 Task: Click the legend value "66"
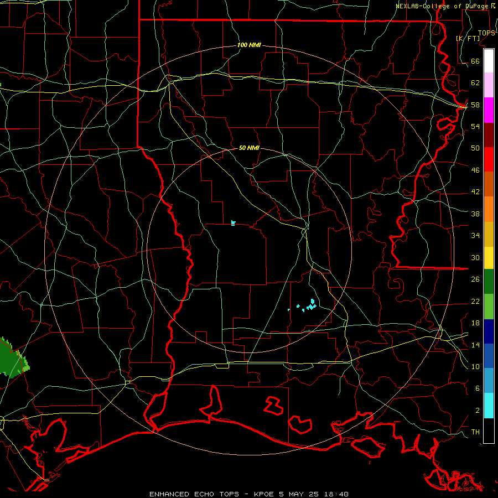pyautogui.click(x=475, y=61)
